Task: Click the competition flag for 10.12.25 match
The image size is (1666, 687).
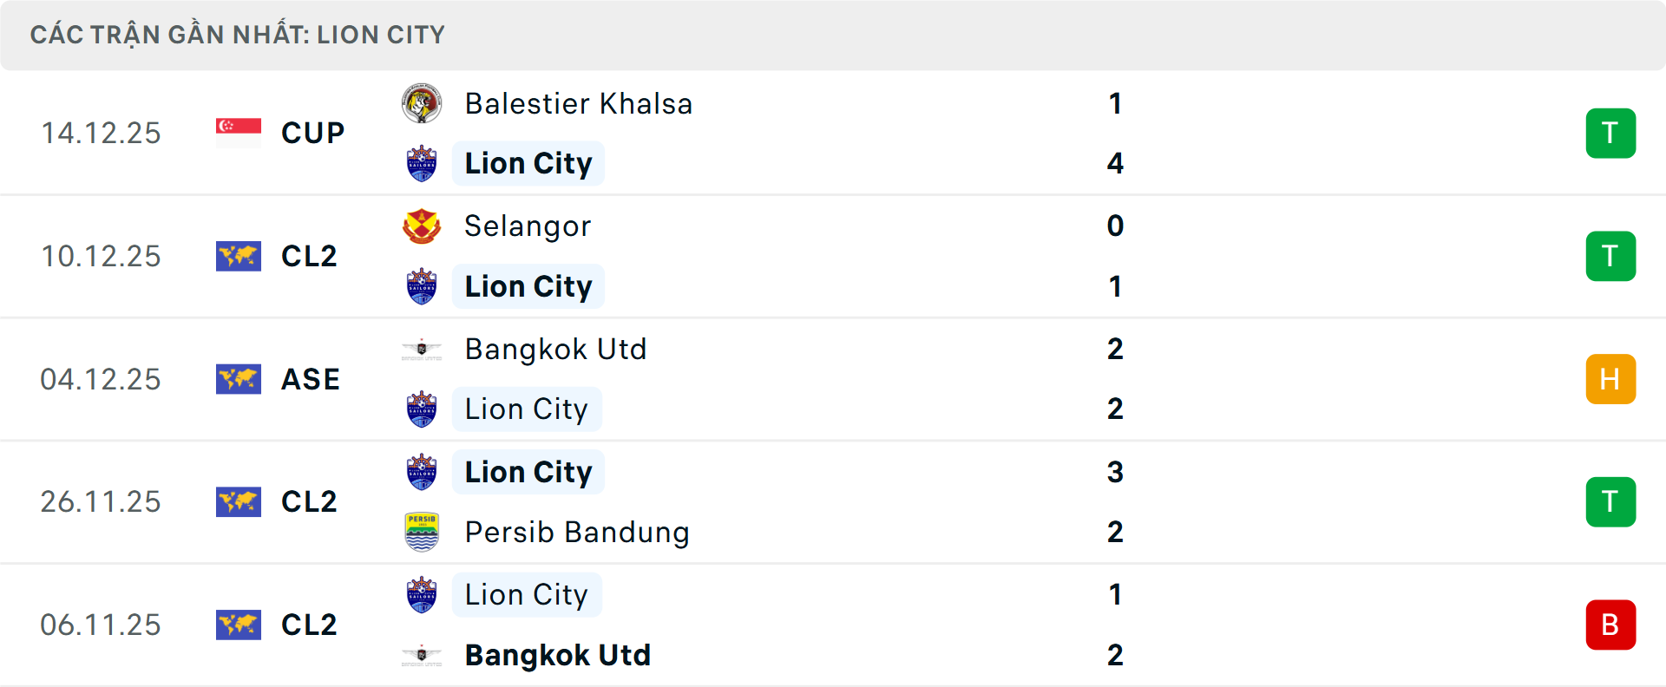Action: click(239, 256)
